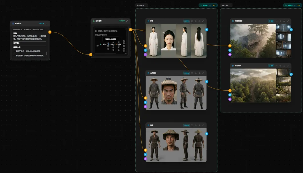Expand the 山间野酒馆 node to fullscreen
This screenshot has width=303, height=173.
point(288,21)
